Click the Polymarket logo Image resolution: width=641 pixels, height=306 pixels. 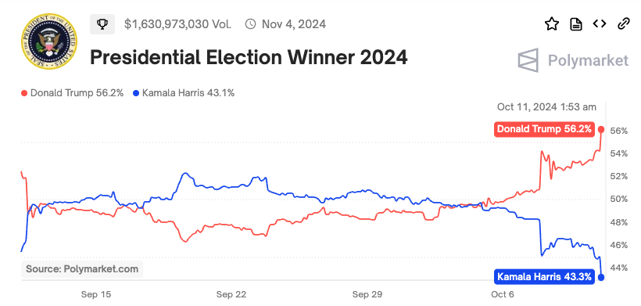573,60
